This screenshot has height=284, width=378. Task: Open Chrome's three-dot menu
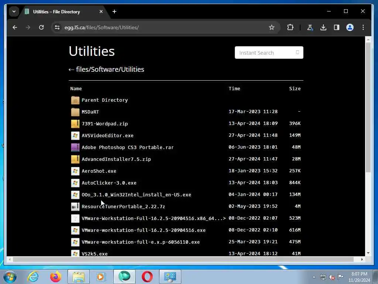363,27
